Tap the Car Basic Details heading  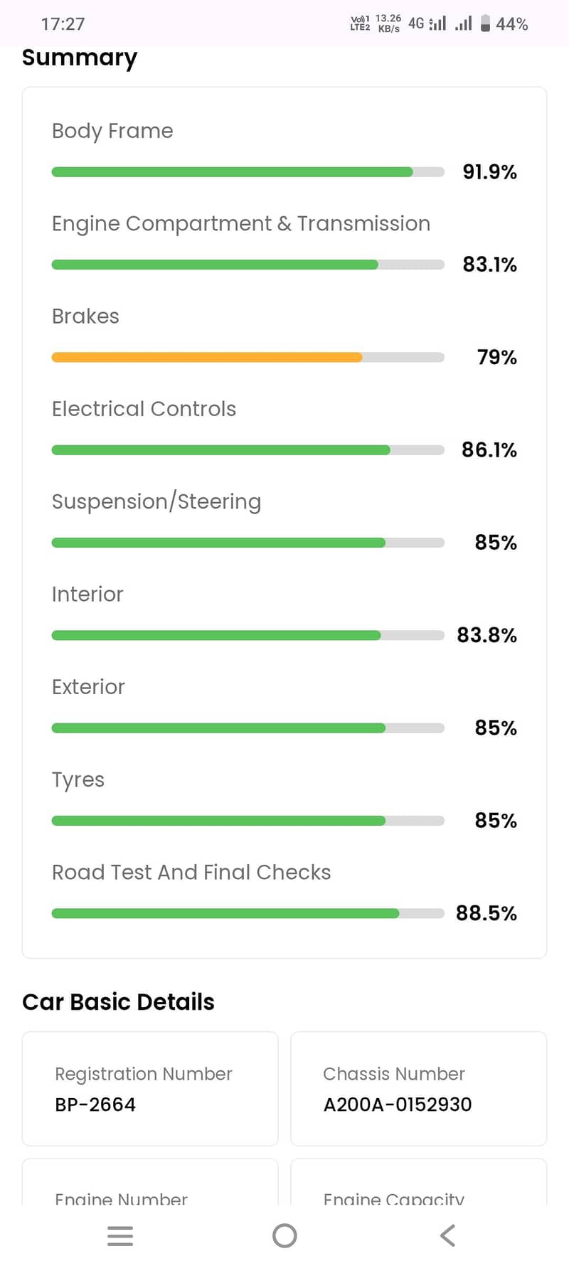(118, 1001)
